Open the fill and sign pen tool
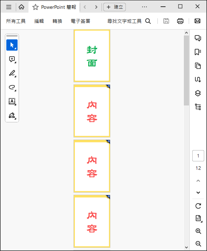Viewport: 207px width, 251px height. tap(12, 115)
